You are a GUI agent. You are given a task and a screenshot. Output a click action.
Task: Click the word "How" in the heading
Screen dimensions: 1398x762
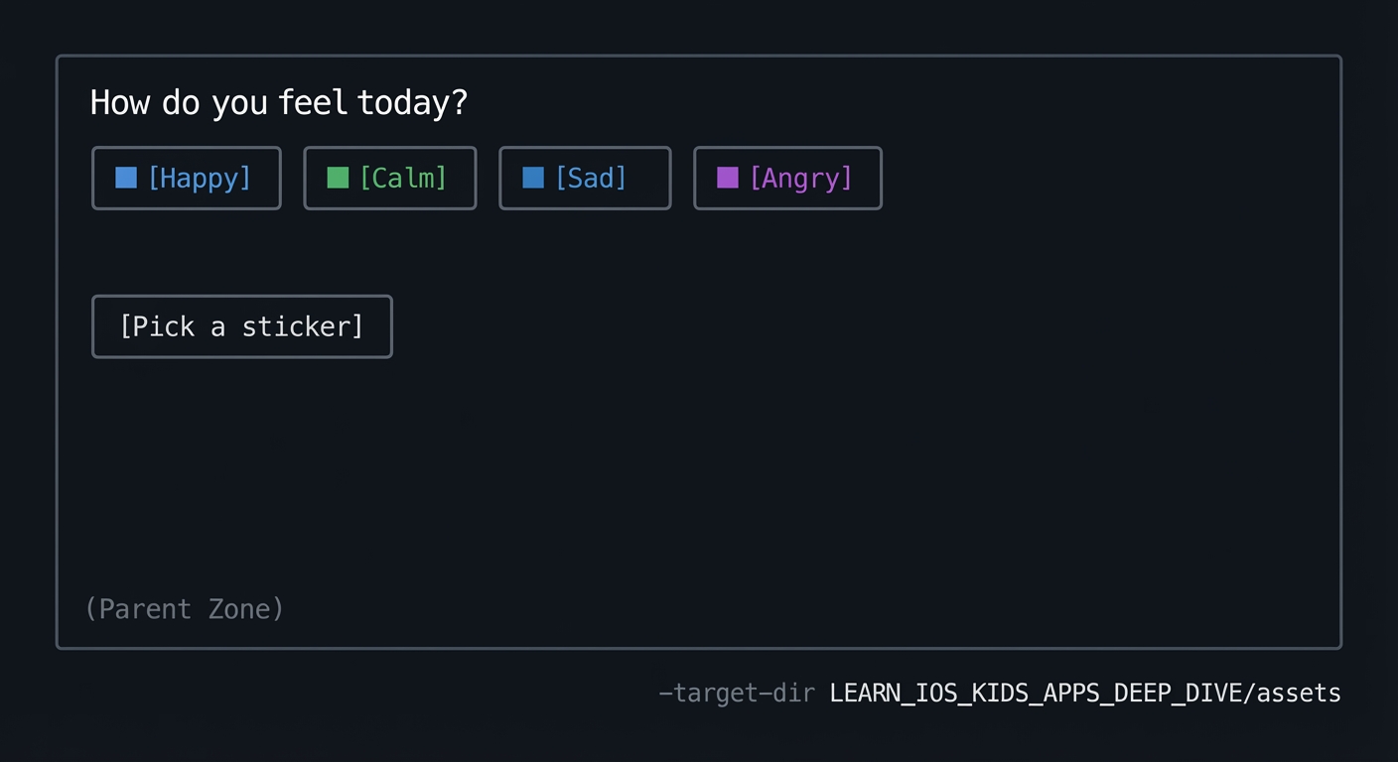tap(119, 102)
